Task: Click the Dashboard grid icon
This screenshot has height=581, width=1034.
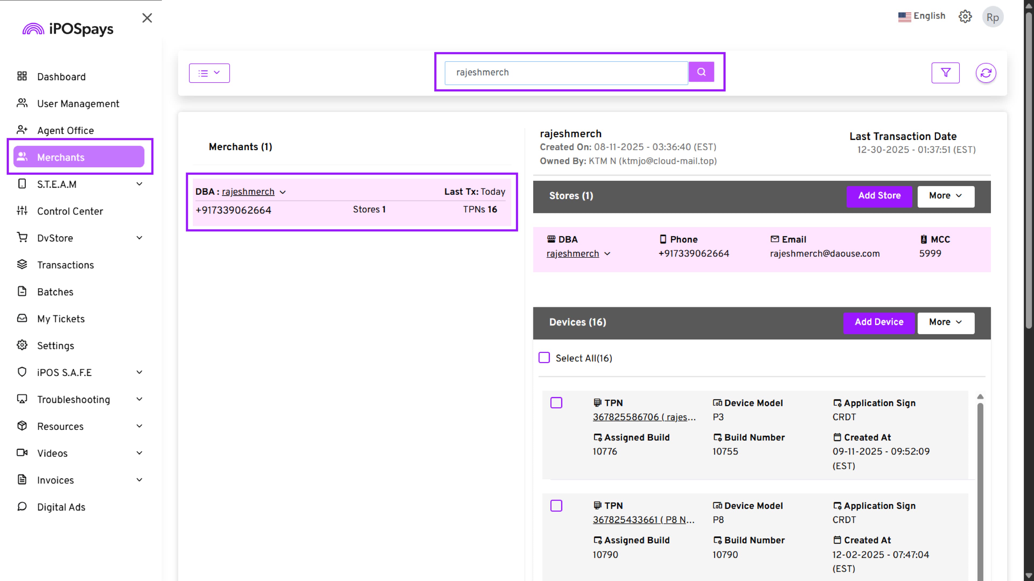Action: coord(22,76)
